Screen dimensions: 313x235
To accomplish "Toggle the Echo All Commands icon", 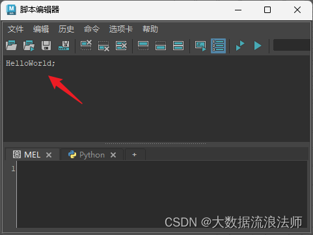I will pos(200,46).
